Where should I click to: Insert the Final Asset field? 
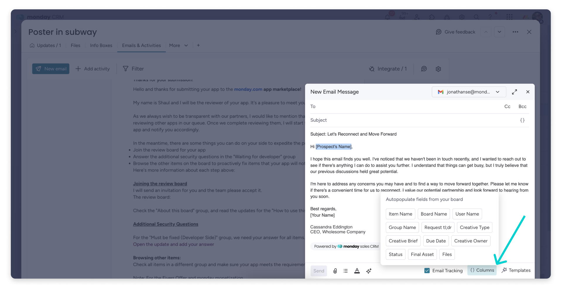422,254
